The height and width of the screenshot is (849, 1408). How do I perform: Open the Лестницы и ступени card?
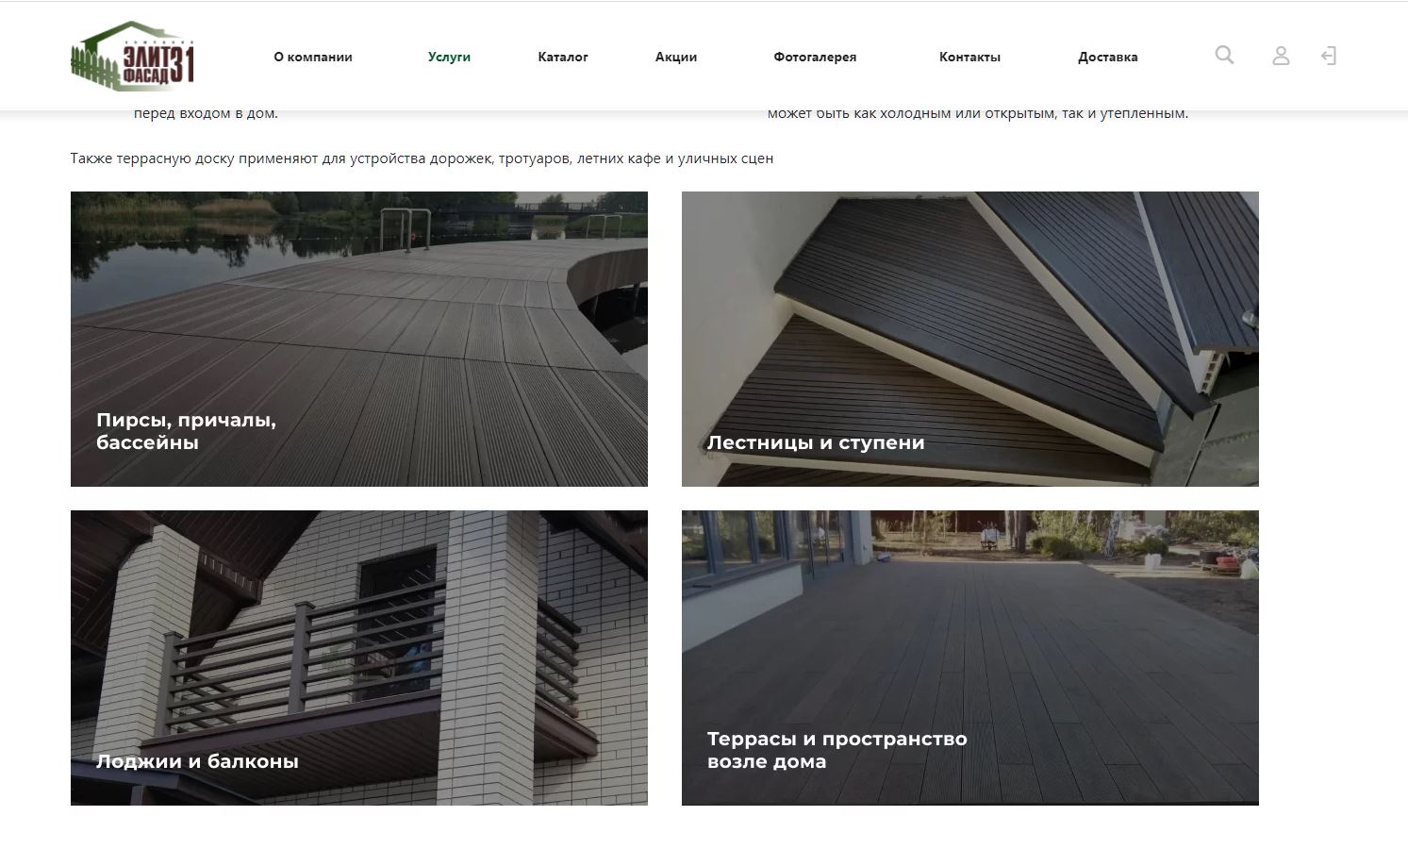click(x=970, y=339)
